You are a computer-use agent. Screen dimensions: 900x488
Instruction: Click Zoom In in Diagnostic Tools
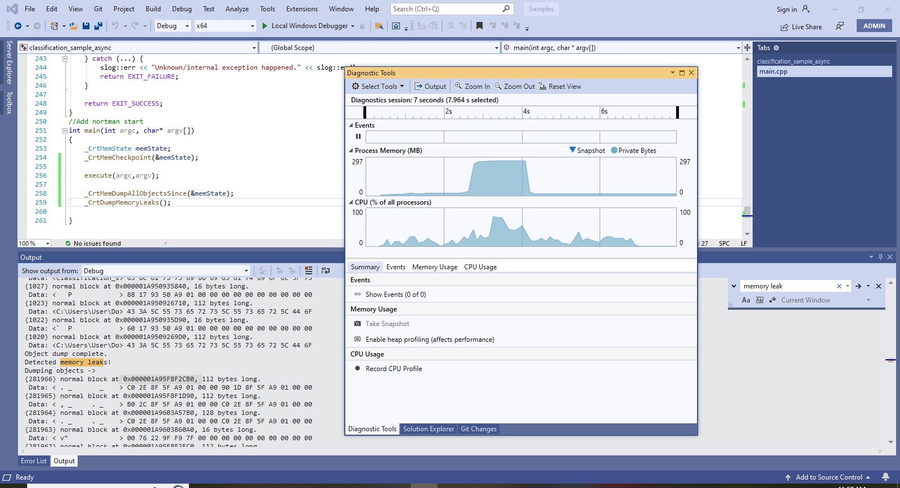point(472,87)
